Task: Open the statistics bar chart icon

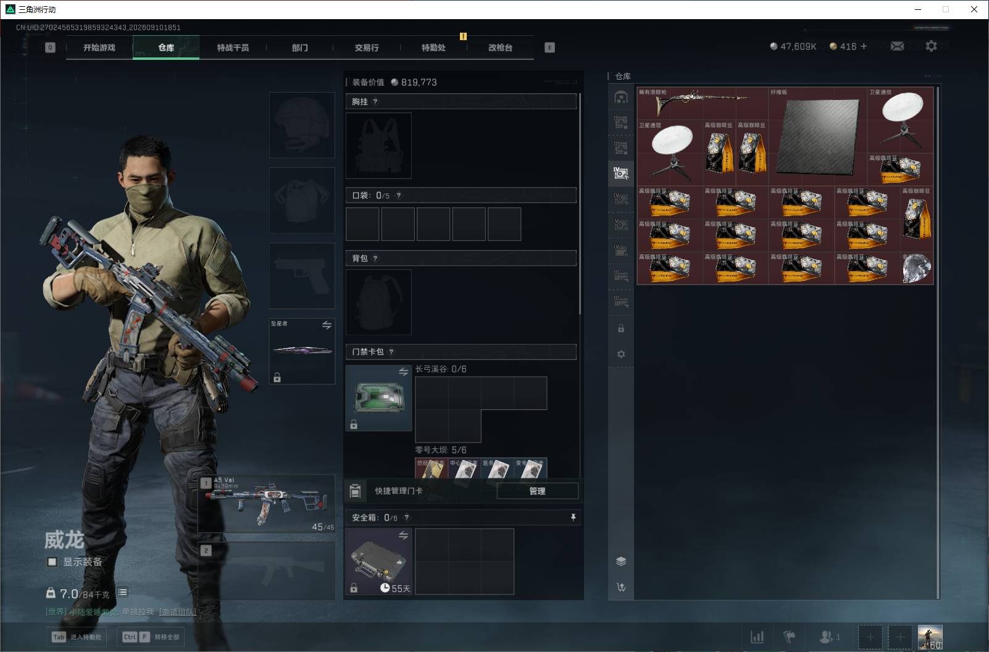Action: (x=757, y=637)
